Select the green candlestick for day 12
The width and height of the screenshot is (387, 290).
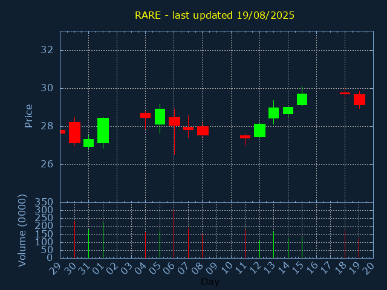[x=259, y=130]
